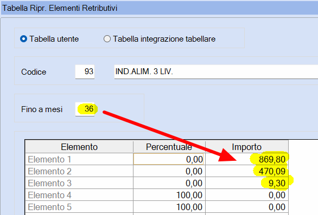Select the Elemento 2 row label

pos(79,171)
